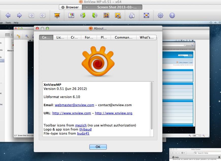Open the color adjustment levels icon
The image size is (221, 161).
[x=71, y=15]
